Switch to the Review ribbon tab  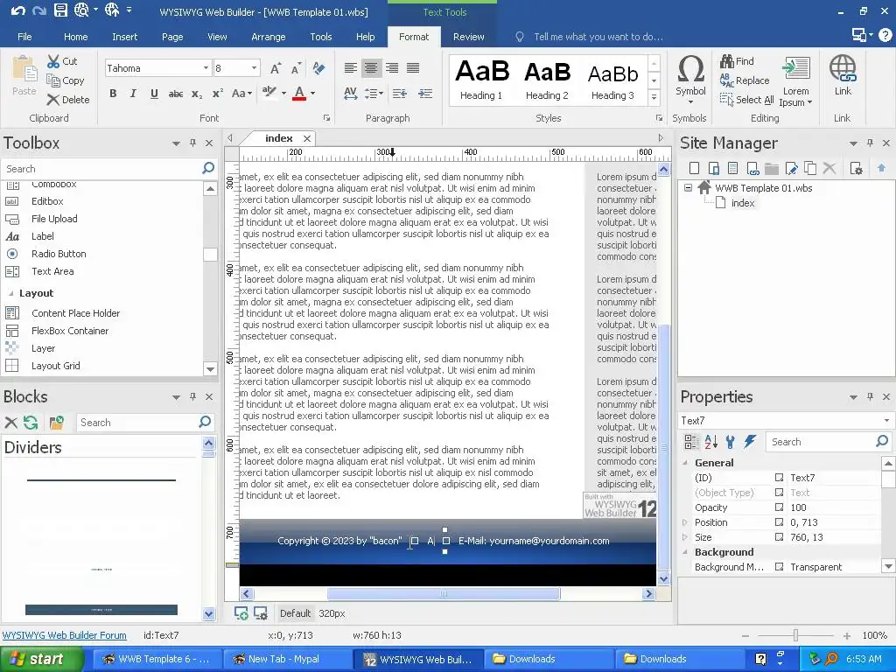coord(469,37)
